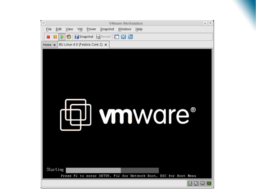Close the BU Linux 4.0 tab
The width and height of the screenshot is (256, 192).
tap(106, 45)
